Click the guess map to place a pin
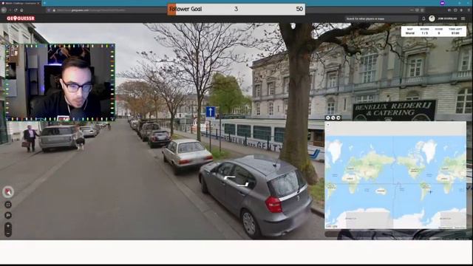This screenshot has width=473, height=266. pos(395,175)
